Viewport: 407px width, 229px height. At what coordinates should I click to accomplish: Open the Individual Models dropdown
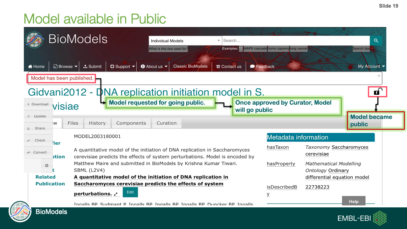[x=185, y=41]
